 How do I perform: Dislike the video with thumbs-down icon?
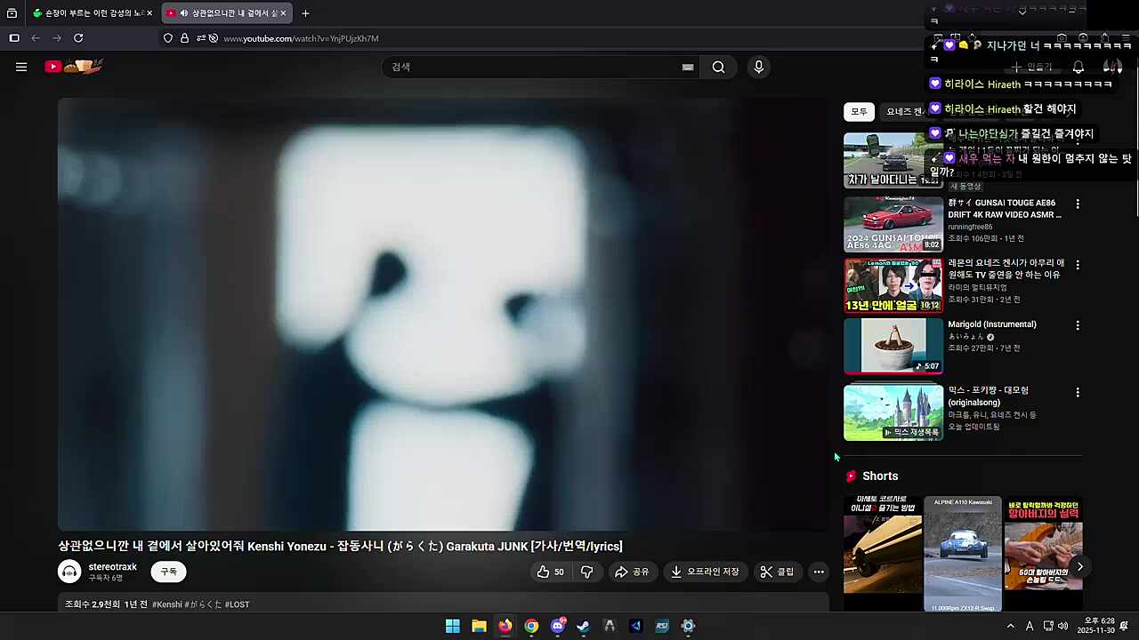click(x=586, y=572)
